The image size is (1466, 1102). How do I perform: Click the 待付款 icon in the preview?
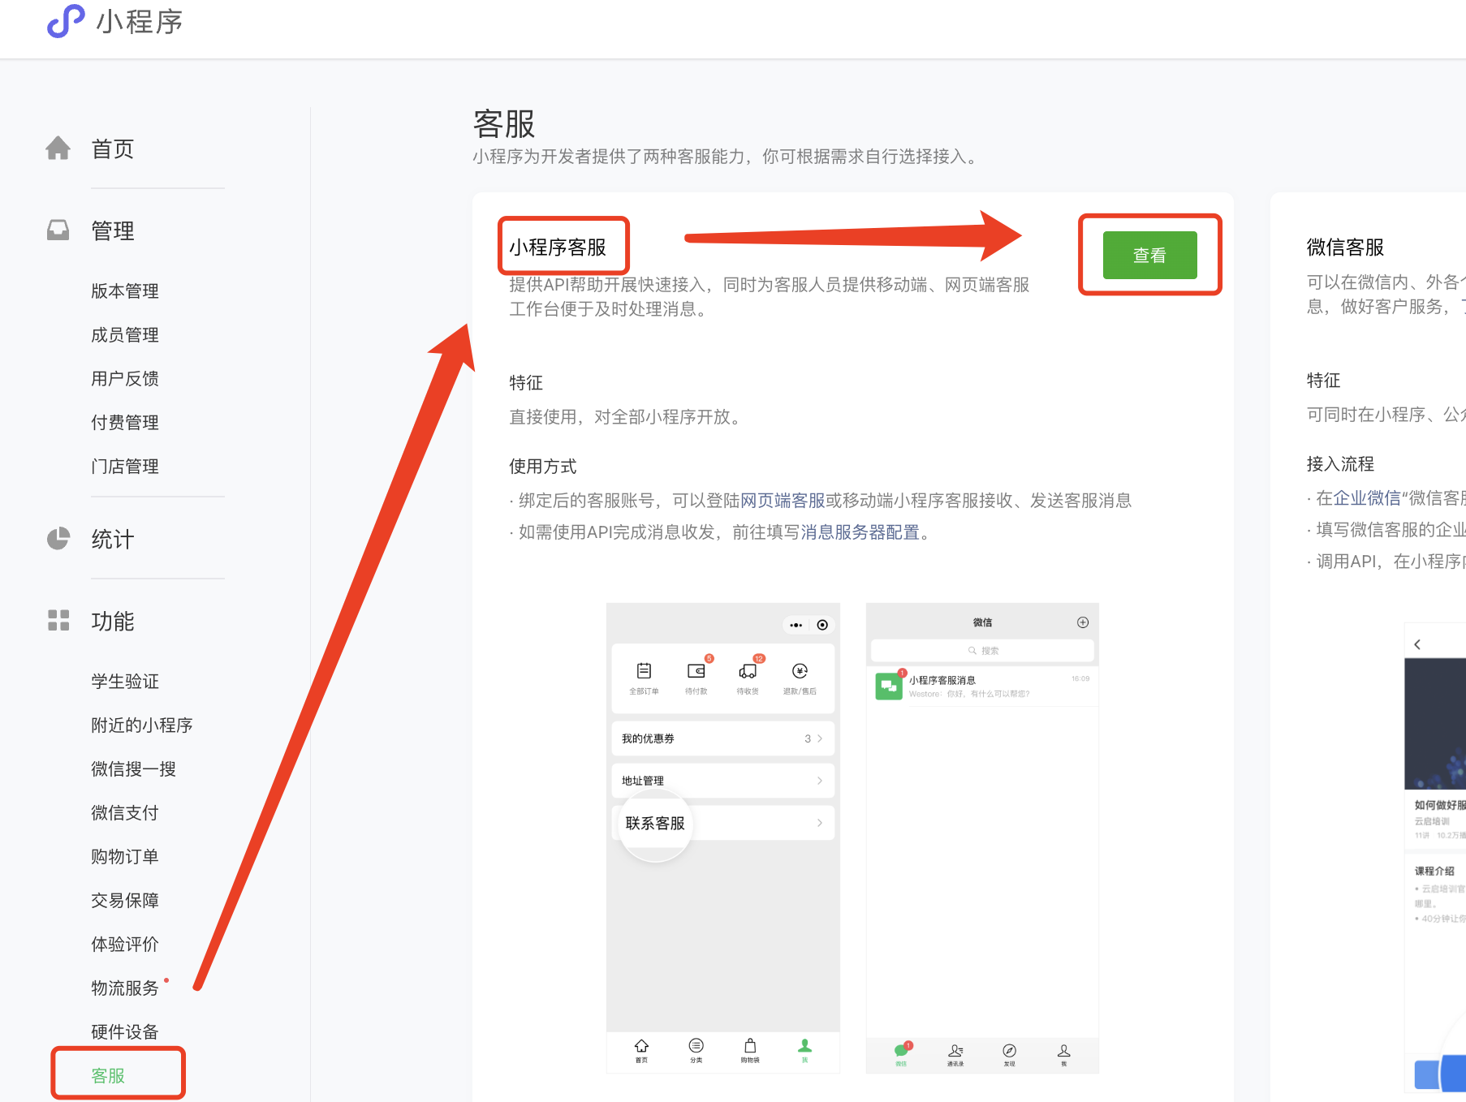tap(696, 671)
